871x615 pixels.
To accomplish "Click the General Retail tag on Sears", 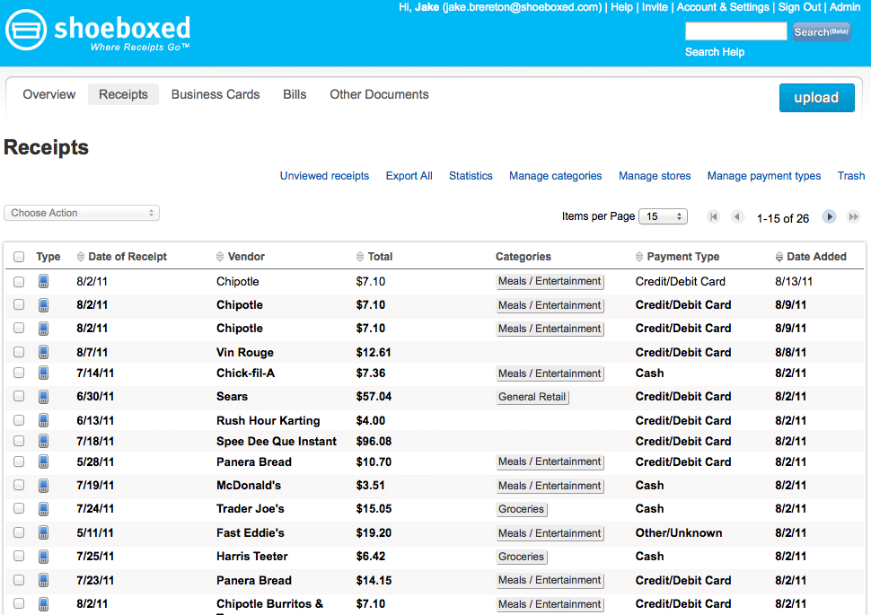I will point(532,397).
